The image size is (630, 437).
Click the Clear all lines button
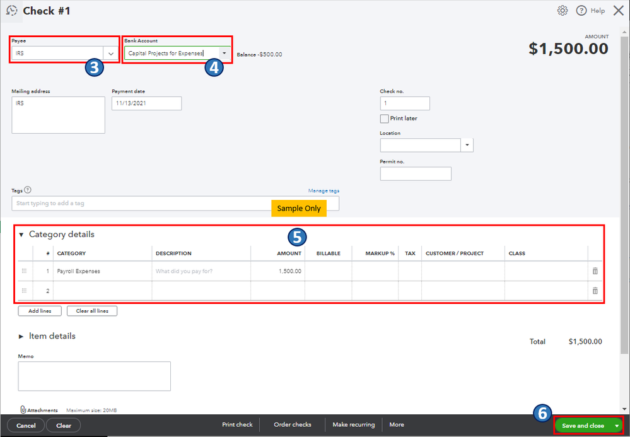pyautogui.click(x=92, y=311)
